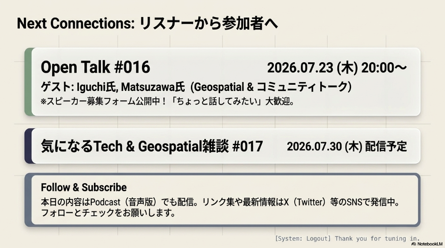Click the NotebookLM logo icon

coord(414,244)
